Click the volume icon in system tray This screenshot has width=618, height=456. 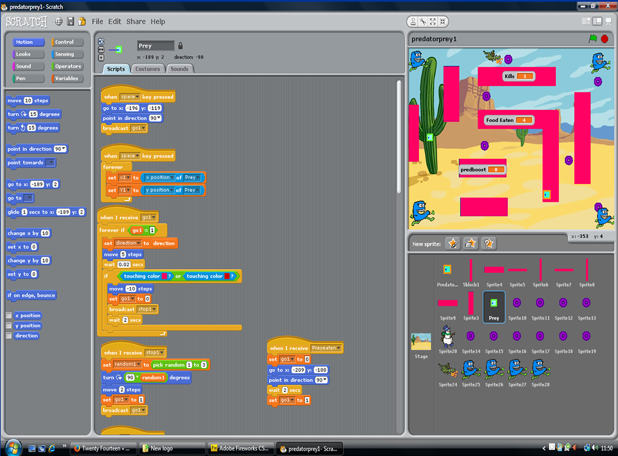pyautogui.click(x=595, y=448)
